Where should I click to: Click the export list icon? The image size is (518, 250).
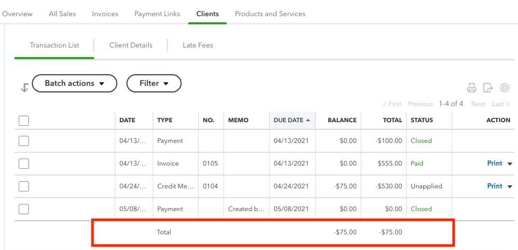[488, 88]
